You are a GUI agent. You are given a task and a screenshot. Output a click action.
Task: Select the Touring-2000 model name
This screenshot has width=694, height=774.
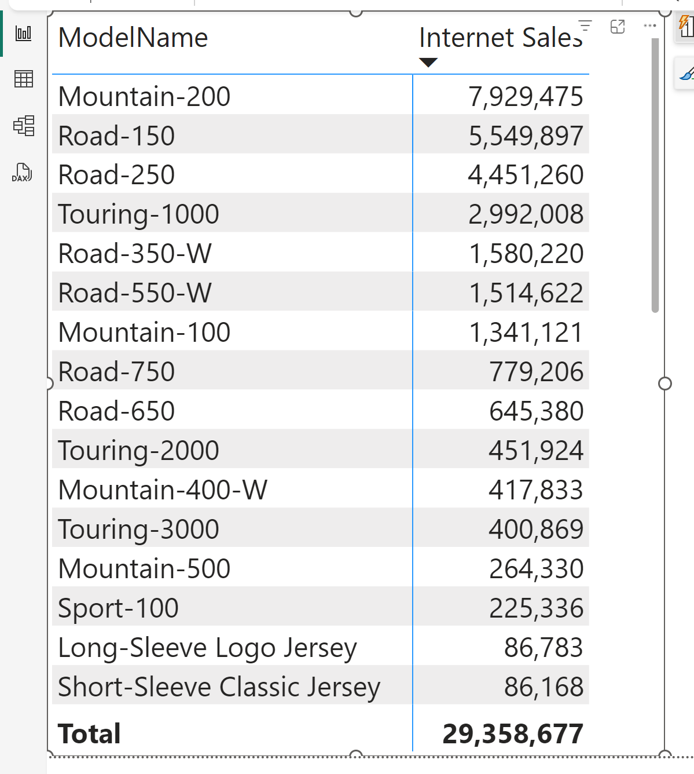tap(139, 451)
